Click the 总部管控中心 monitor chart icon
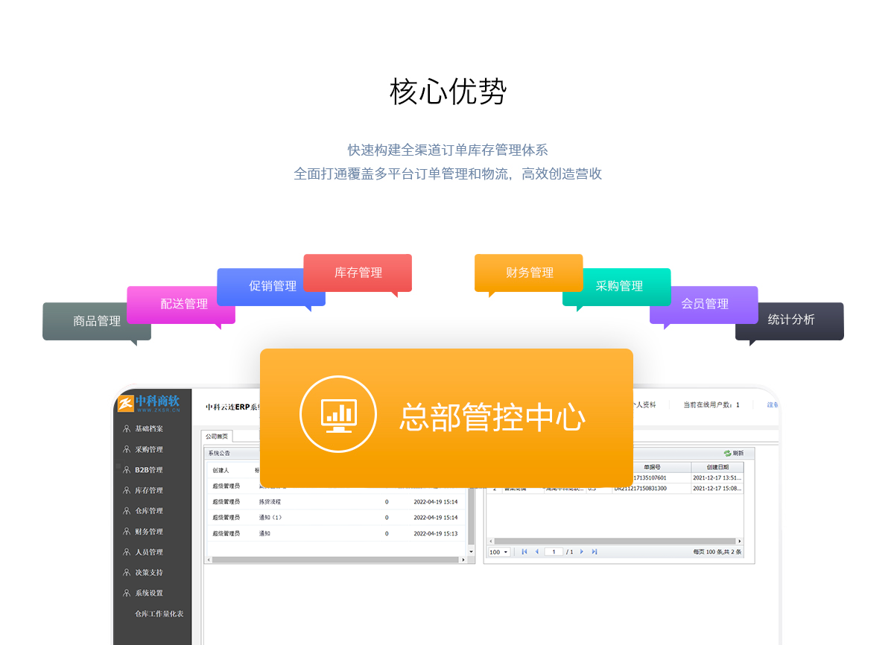This screenshot has height=645, width=894. (338, 414)
